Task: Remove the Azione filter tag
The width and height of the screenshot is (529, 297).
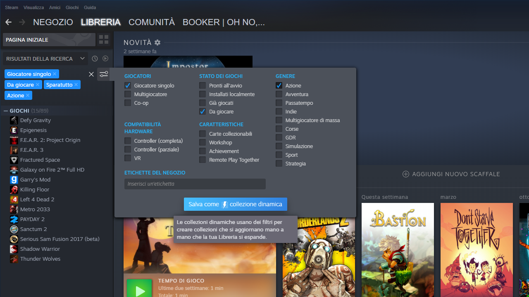Action: click(x=28, y=95)
